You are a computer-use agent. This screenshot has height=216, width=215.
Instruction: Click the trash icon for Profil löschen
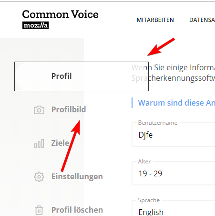click(39, 210)
